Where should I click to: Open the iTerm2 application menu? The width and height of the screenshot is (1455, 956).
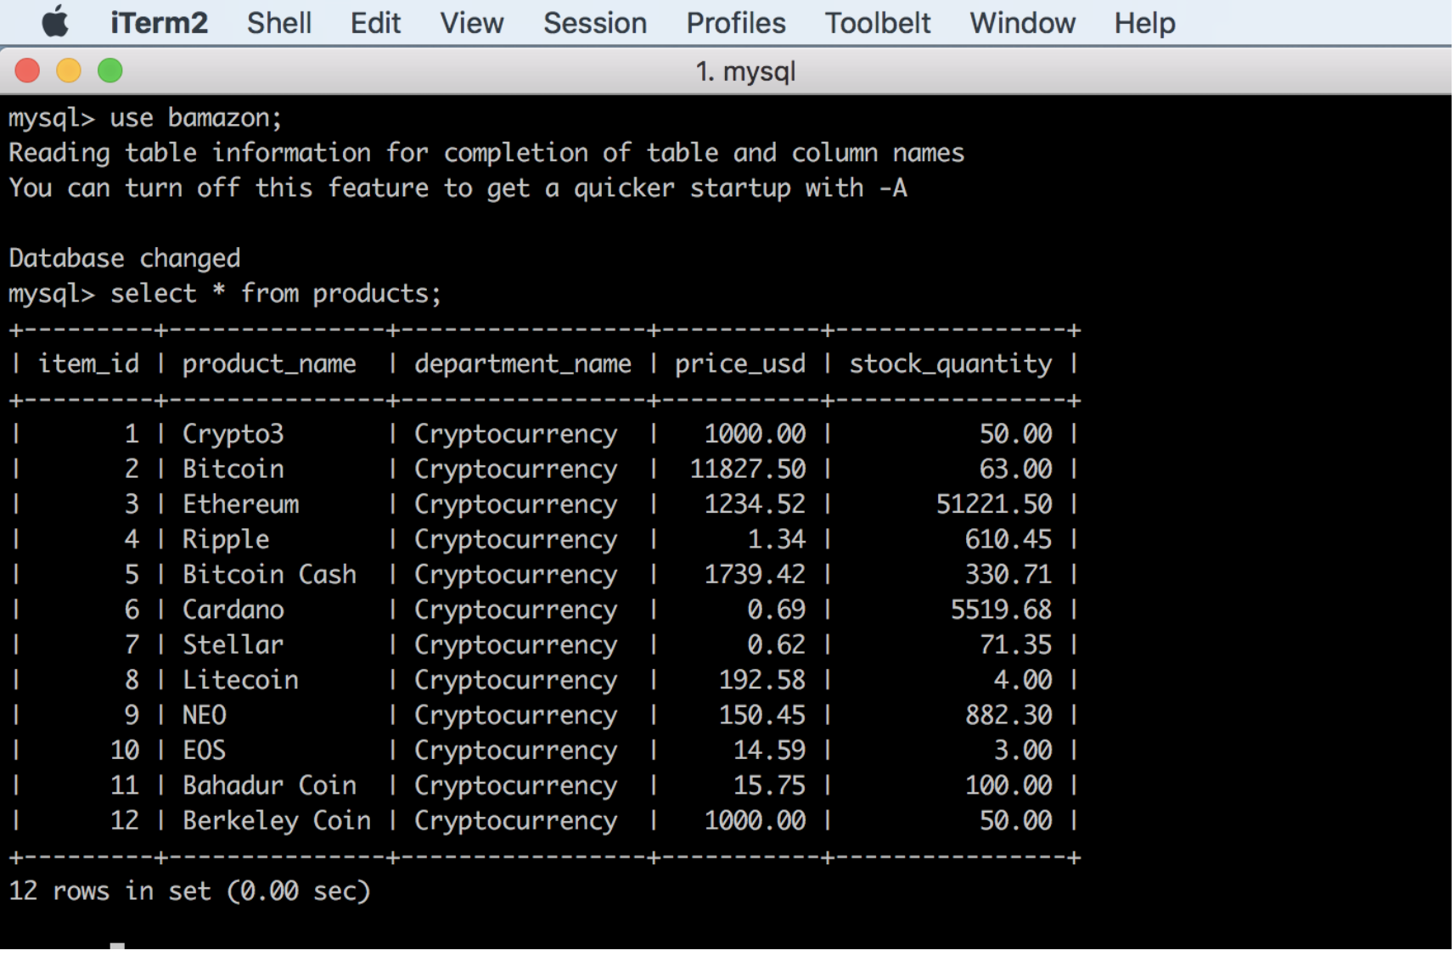pos(159,23)
